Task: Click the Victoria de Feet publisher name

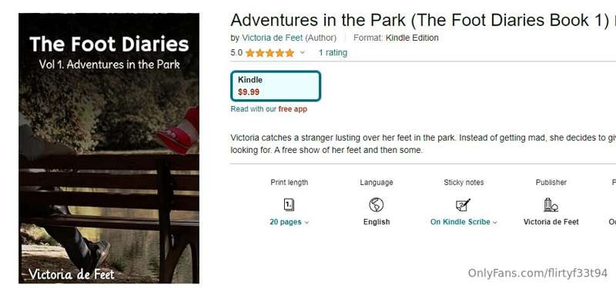Action: point(551,222)
